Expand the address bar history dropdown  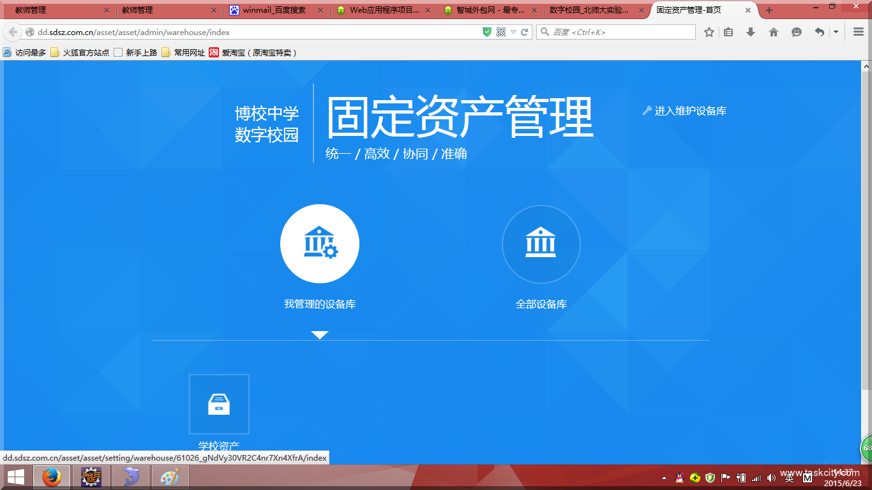tap(513, 32)
